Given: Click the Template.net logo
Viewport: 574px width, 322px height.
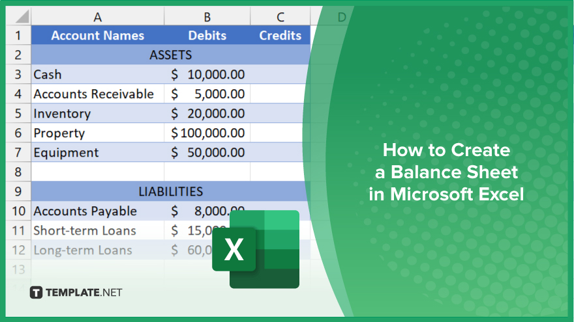Looking at the screenshot, I should click(76, 293).
